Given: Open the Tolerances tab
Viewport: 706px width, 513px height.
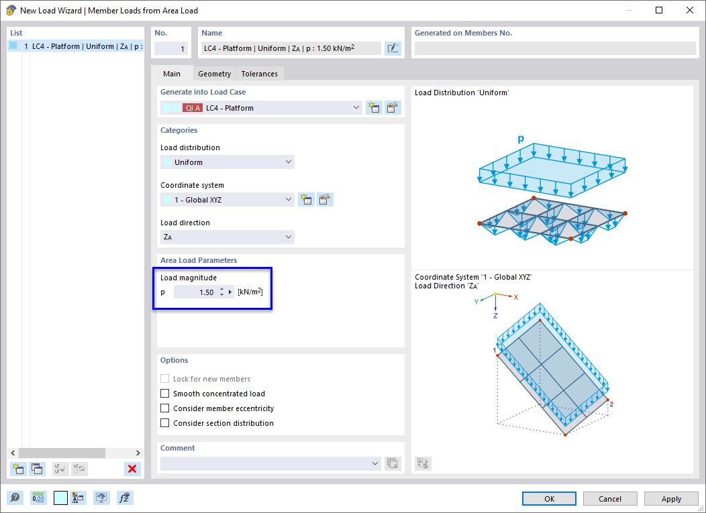Looking at the screenshot, I should tap(259, 74).
